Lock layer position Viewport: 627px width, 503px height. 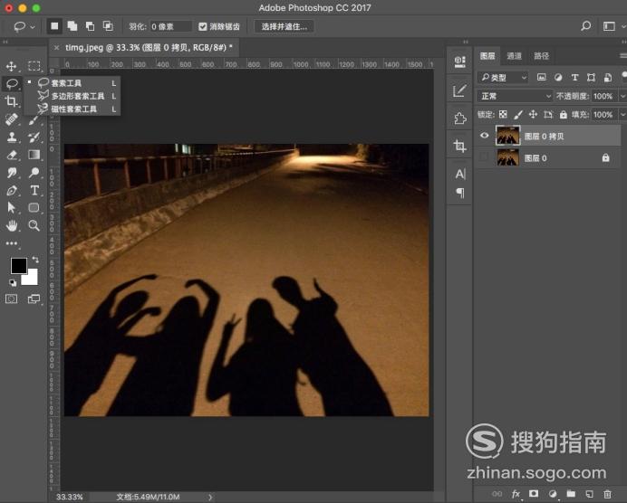pos(533,115)
